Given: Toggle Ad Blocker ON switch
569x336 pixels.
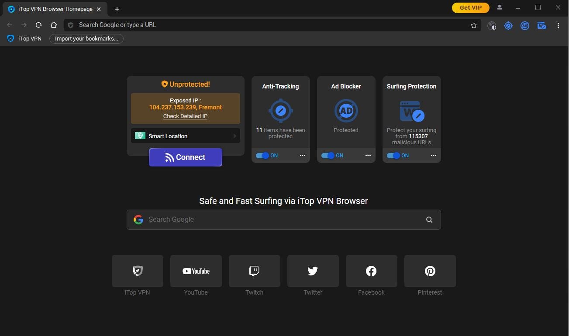Looking at the screenshot, I should click(x=328, y=156).
